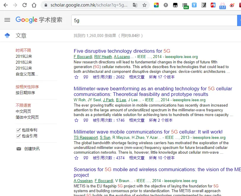Screen dimensions: 241x196
Task: Restrict results to 中文网页
Action: click(x=23, y=111)
